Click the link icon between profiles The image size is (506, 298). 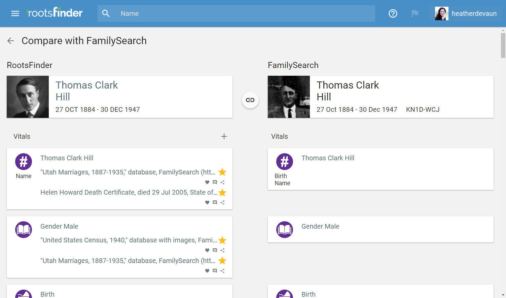pyautogui.click(x=250, y=100)
